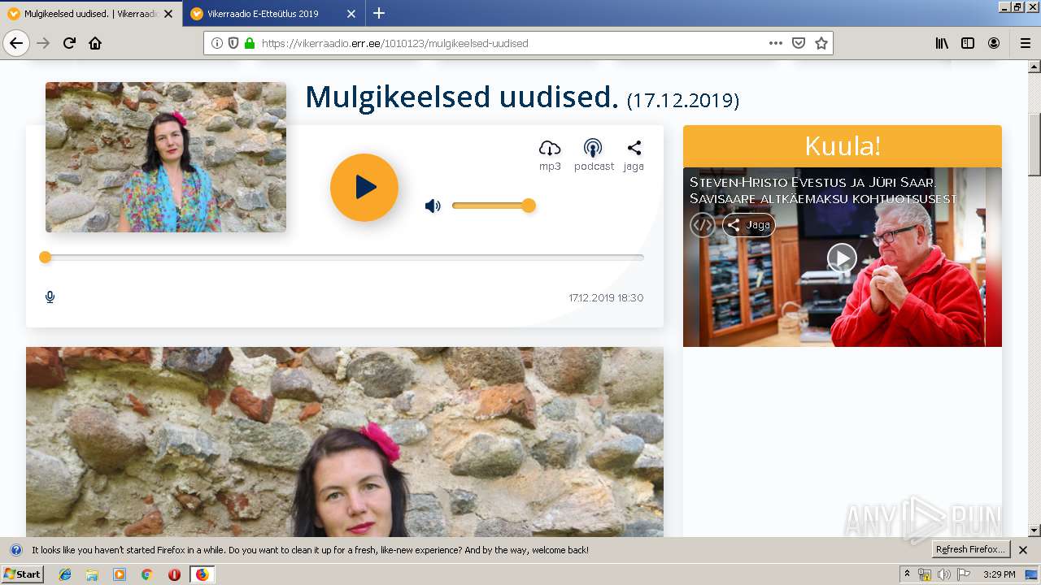
Task: Go forward to the next page
Action: (43, 44)
